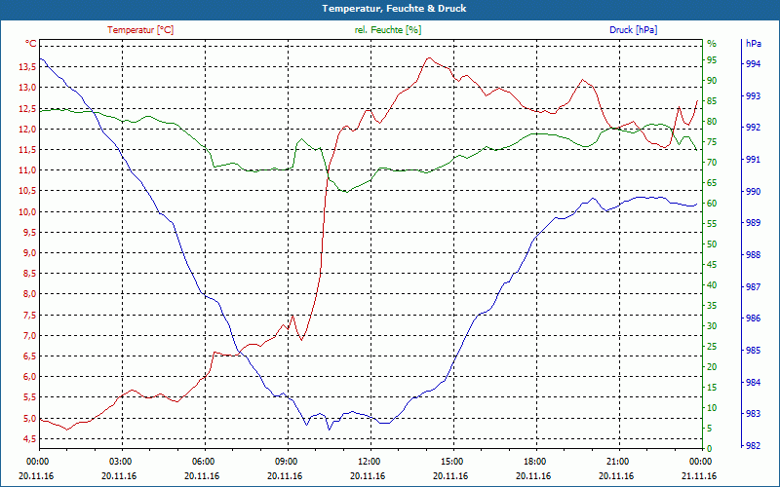Click the blue '990' pressure axis label
The height and width of the screenshot is (487, 780).
pos(754,191)
